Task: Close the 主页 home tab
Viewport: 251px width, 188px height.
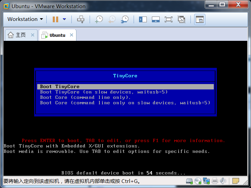Action: click(33, 35)
